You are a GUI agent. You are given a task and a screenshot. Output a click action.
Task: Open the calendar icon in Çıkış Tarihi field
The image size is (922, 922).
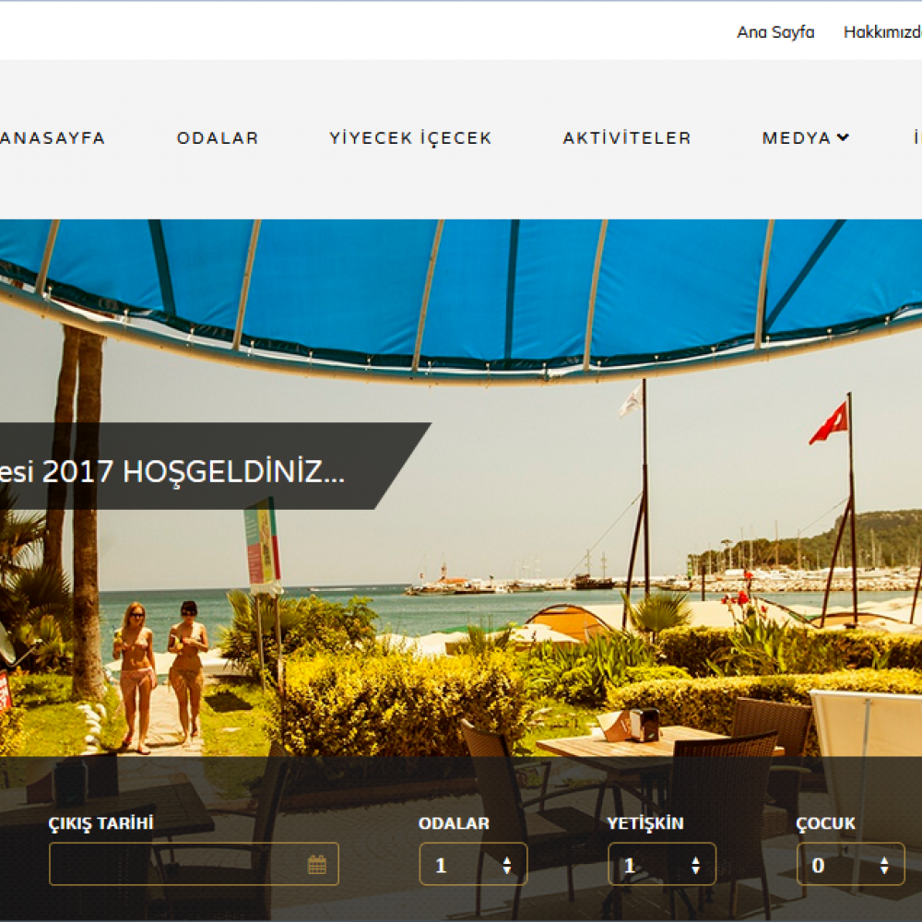tap(316, 864)
